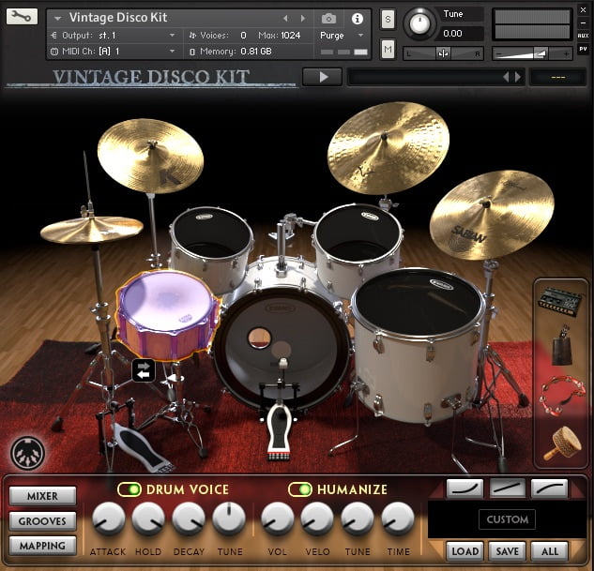Select the cowbell percussion icon
Image resolution: width=594 pixels, height=571 pixels.
pos(562,346)
